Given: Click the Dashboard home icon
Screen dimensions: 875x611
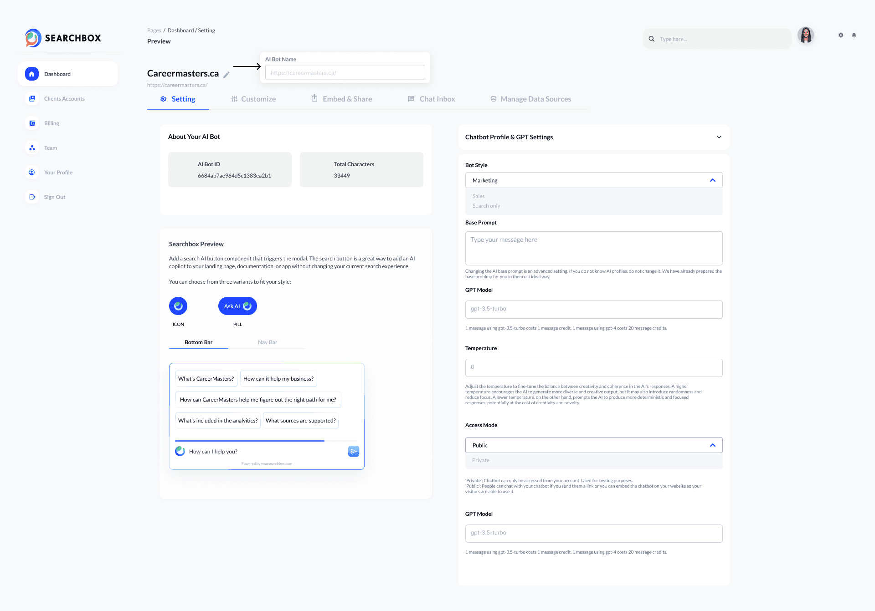Looking at the screenshot, I should coord(32,74).
